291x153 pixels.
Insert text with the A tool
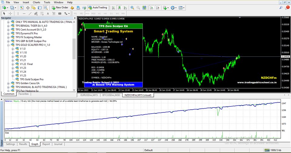point(48,13)
